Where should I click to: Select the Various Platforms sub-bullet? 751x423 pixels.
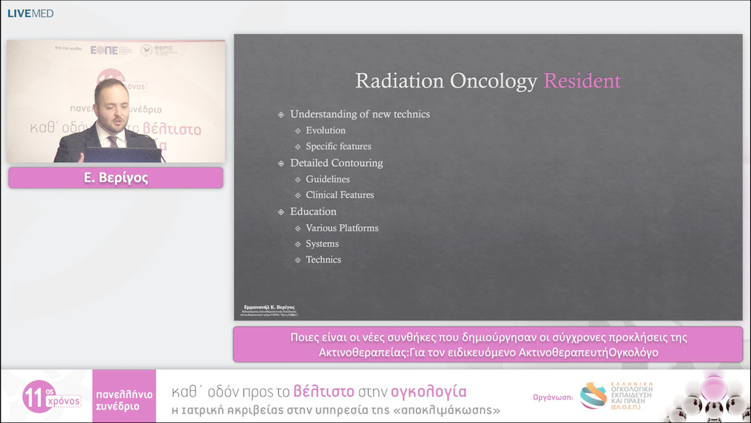(341, 228)
